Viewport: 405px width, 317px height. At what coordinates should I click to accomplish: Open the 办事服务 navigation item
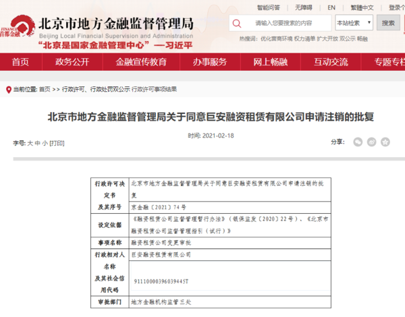coord(209,62)
